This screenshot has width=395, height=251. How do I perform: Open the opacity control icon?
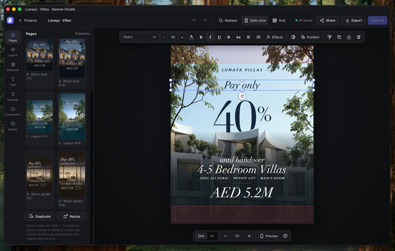tap(293, 37)
